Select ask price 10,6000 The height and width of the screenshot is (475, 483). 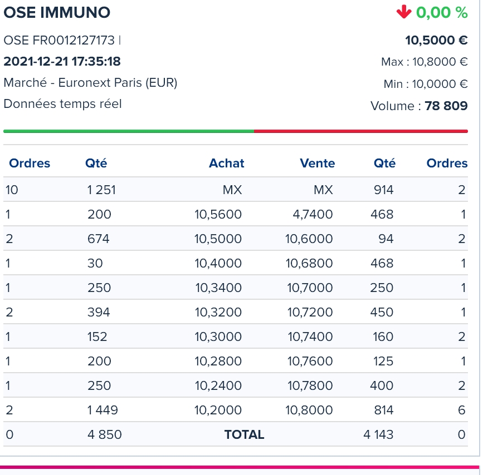(x=309, y=239)
